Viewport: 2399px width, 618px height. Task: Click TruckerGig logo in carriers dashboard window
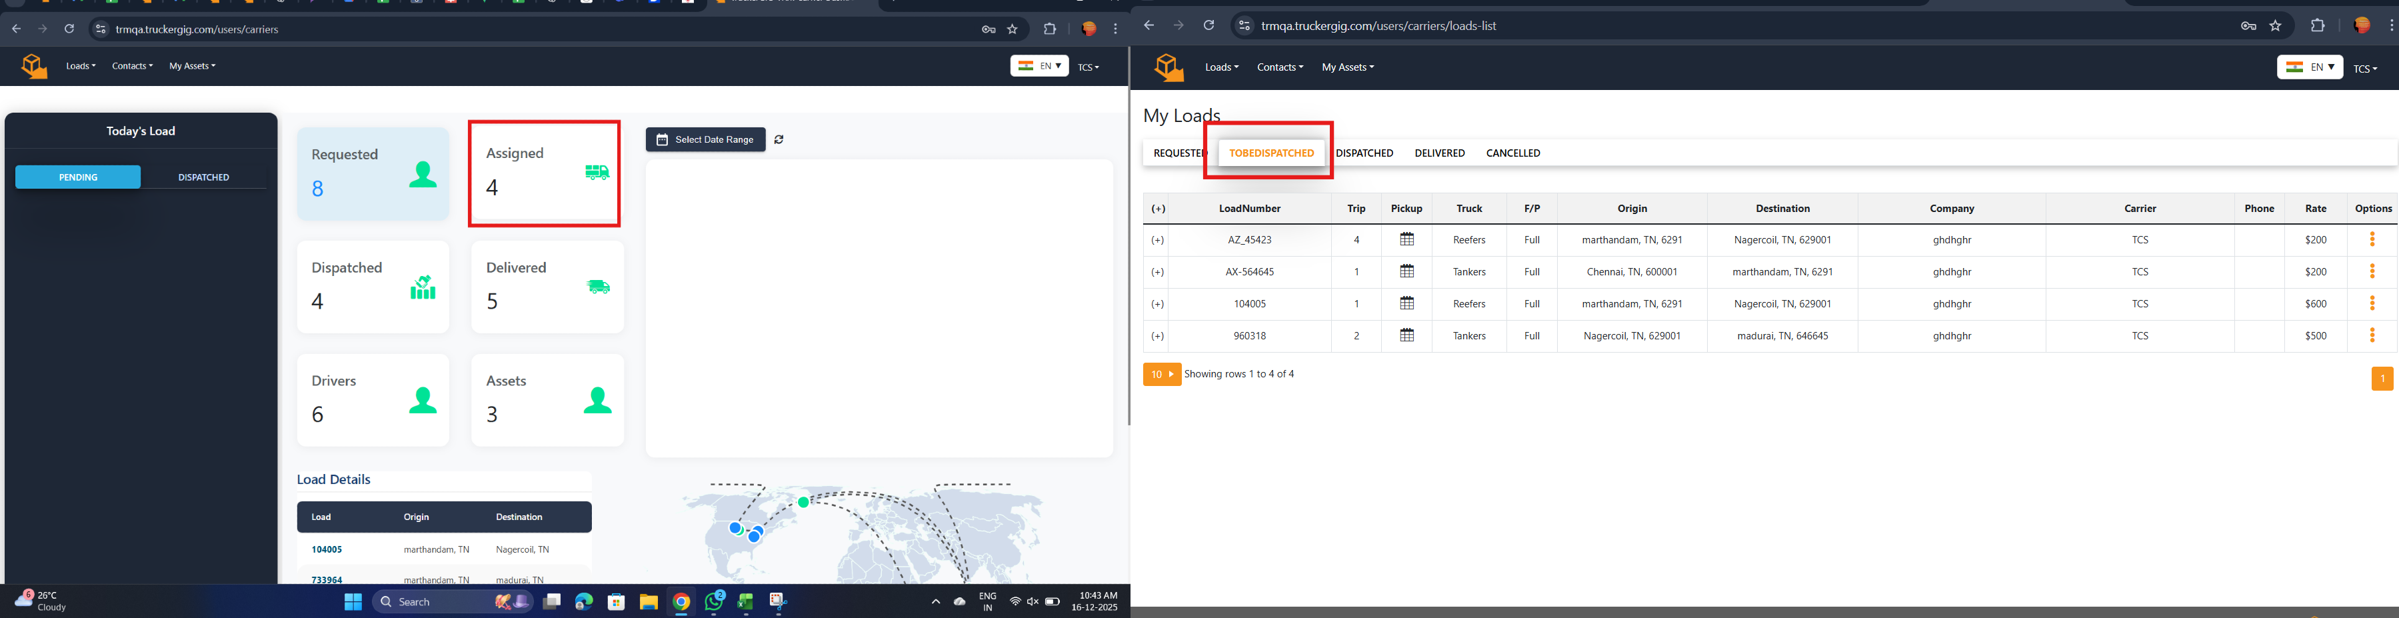35,66
